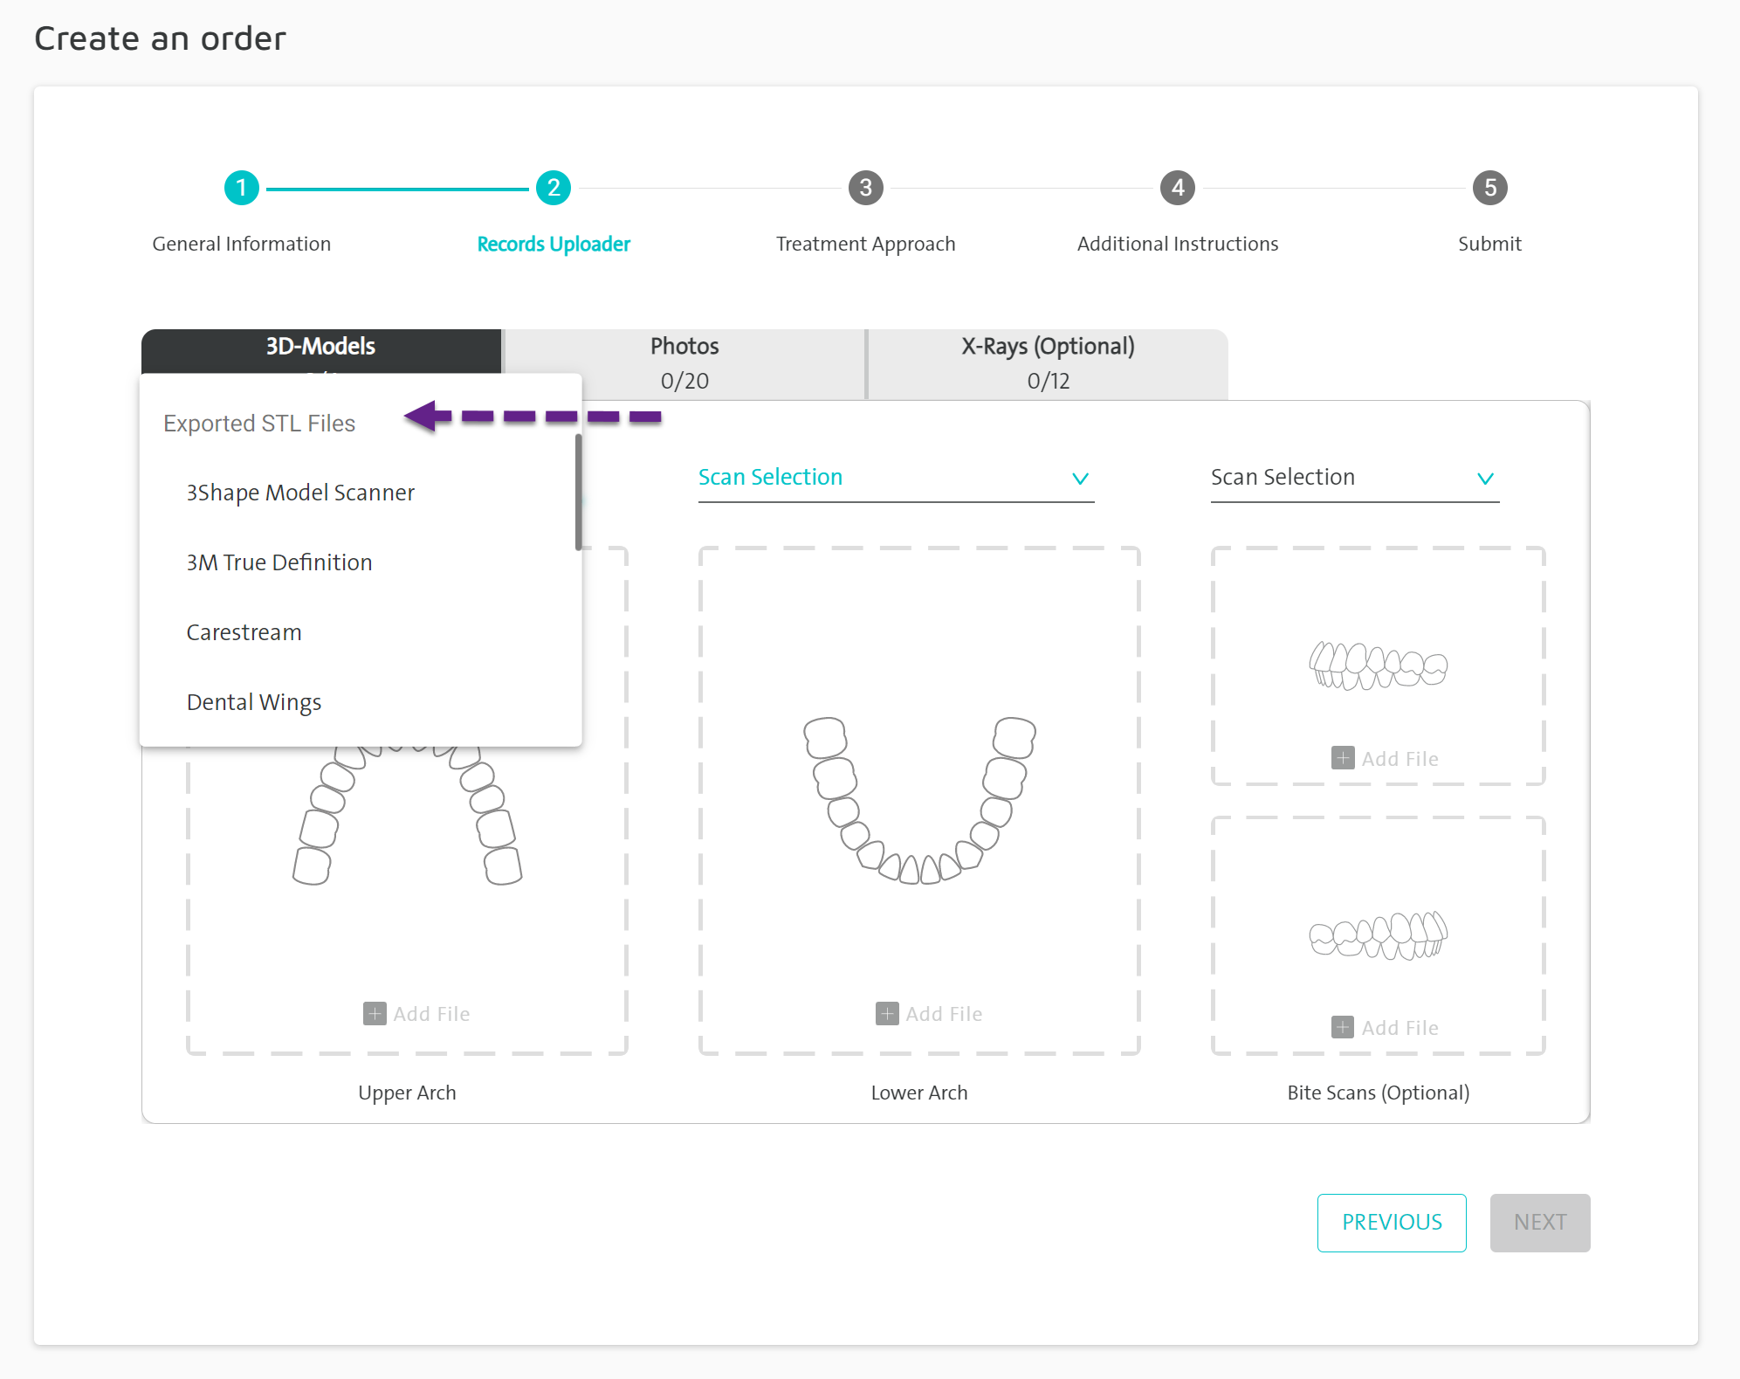This screenshot has height=1379, width=1740.
Task: Click plus icon in bottom bite scan box
Action: [1343, 1027]
